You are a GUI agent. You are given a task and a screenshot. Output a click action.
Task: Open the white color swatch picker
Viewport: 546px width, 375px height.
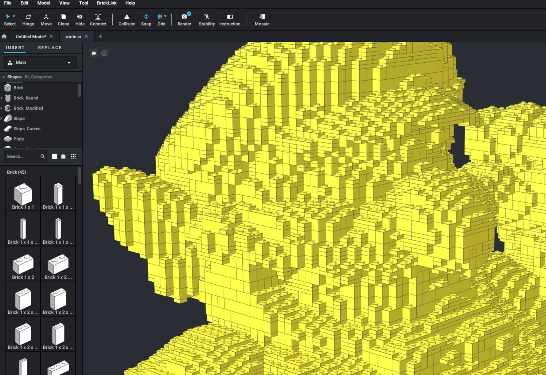(x=55, y=157)
